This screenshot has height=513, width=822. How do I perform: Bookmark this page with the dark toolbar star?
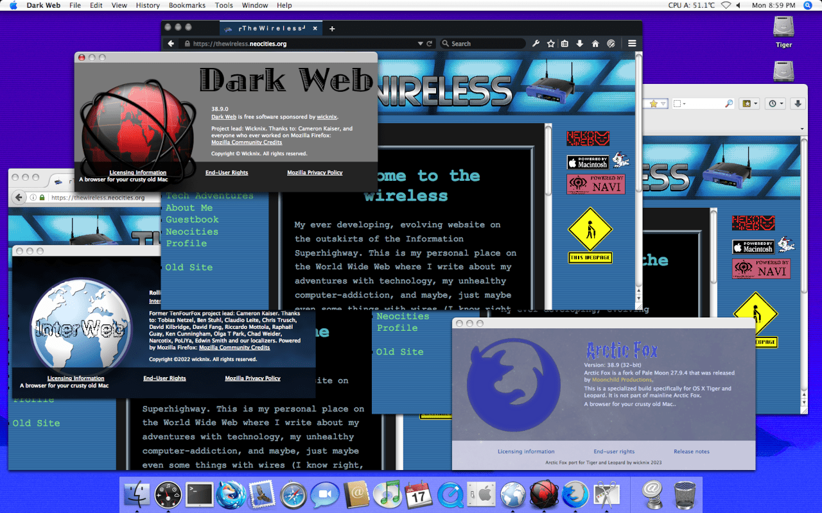coord(550,44)
